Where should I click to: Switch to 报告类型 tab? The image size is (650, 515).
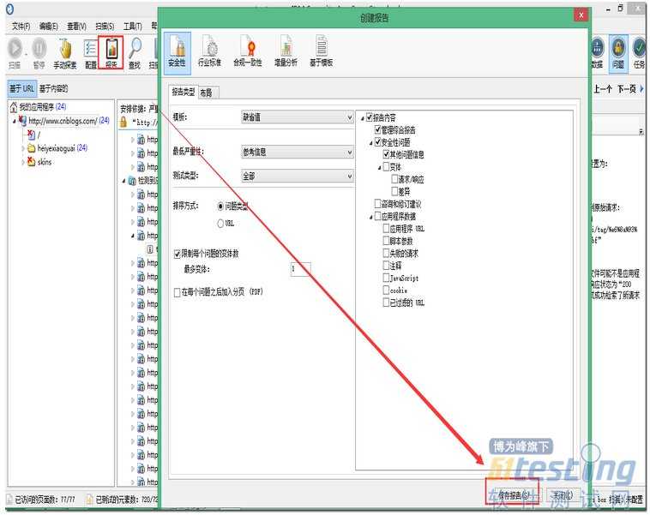click(184, 92)
